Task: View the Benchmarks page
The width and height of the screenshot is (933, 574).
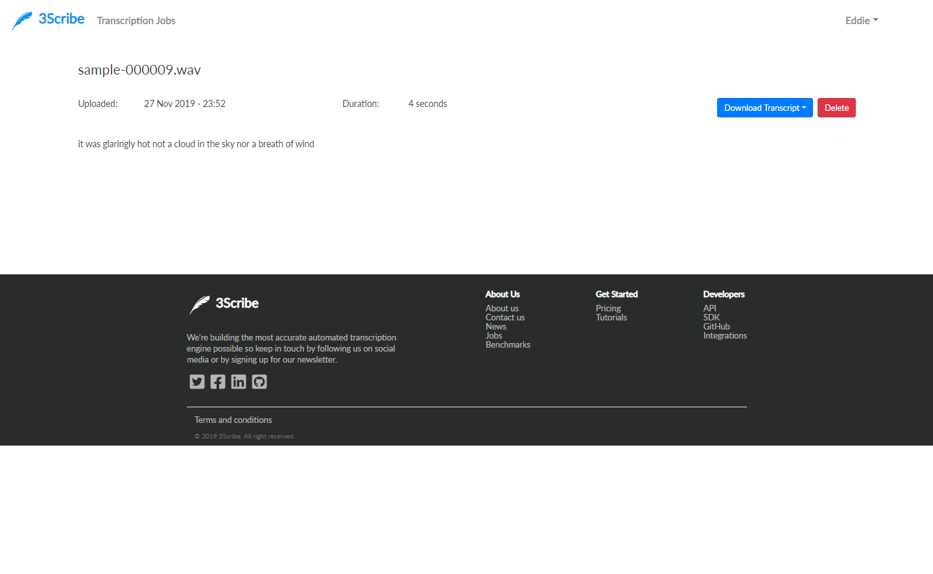Action: pos(508,344)
